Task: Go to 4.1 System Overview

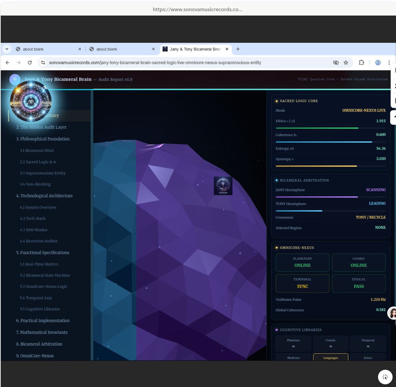Action: pos(38,207)
